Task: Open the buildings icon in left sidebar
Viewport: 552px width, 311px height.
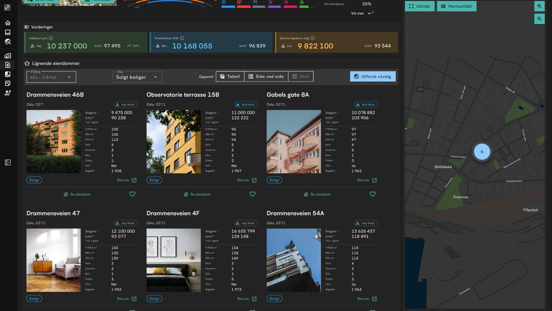Action: (8, 56)
